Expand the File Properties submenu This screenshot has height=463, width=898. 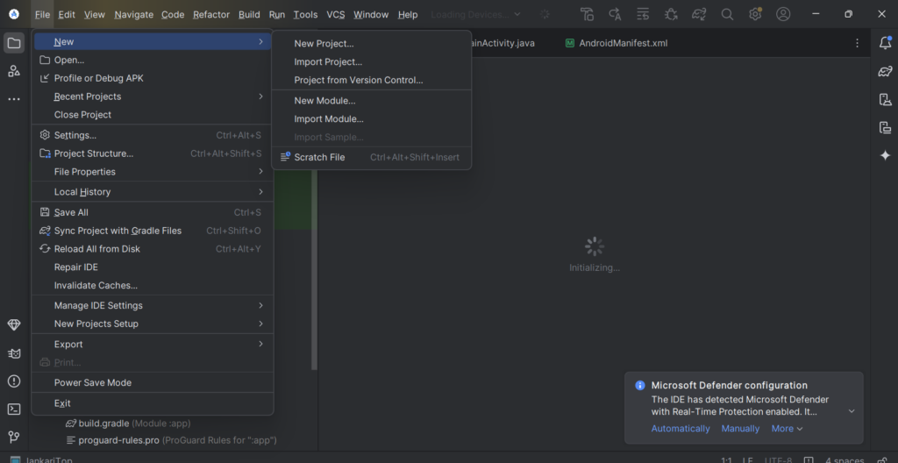pos(153,172)
